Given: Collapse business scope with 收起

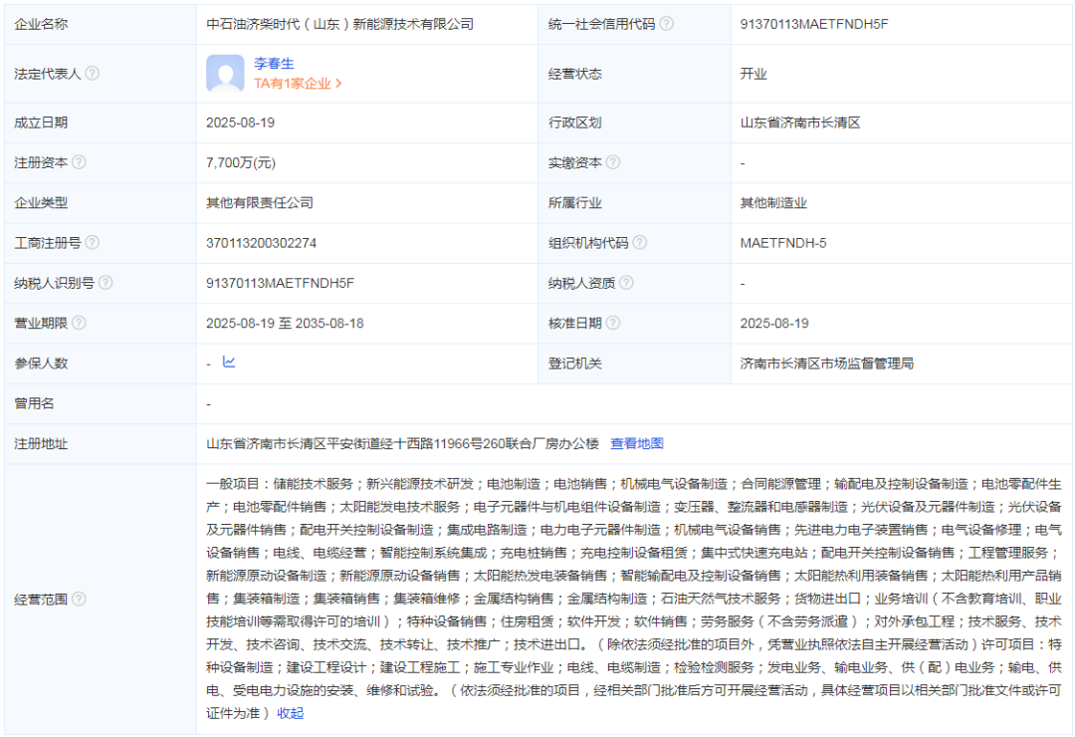Looking at the screenshot, I should pyautogui.click(x=290, y=714).
